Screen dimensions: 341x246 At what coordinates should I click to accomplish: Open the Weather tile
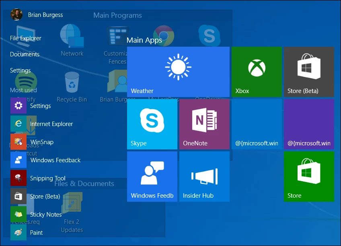click(x=178, y=72)
